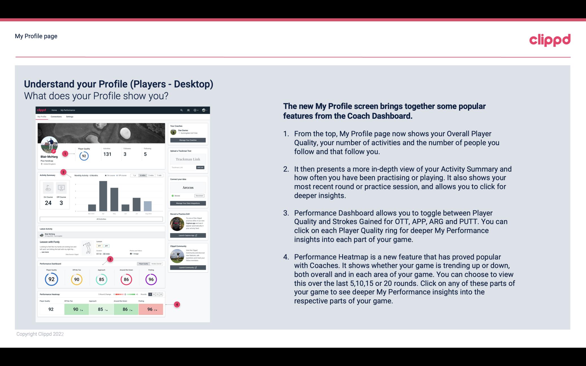This screenshot has width=586, height=366.
Task: Select the Around the Green ring icon
Action: [126, 279]
